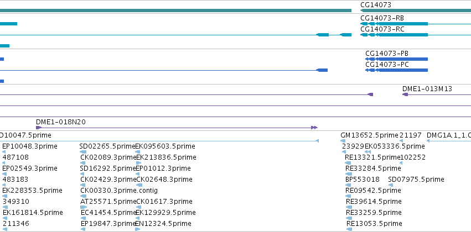
Task: Select the 21197 feature label
Action: point(411,135)
